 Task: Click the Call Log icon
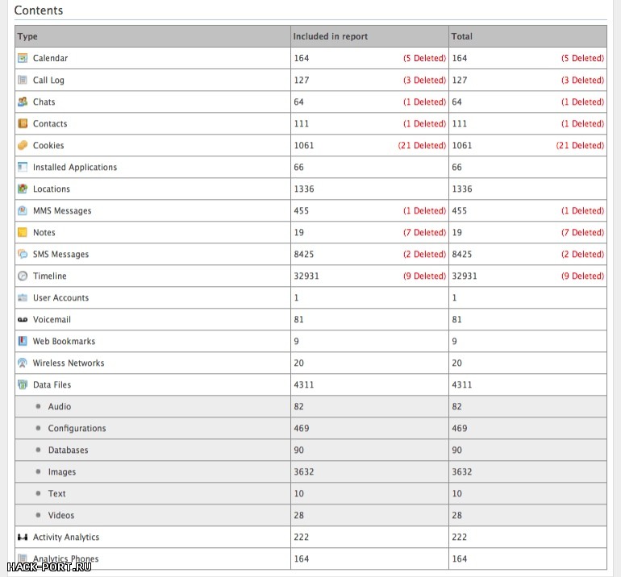[x=23, y=80]
